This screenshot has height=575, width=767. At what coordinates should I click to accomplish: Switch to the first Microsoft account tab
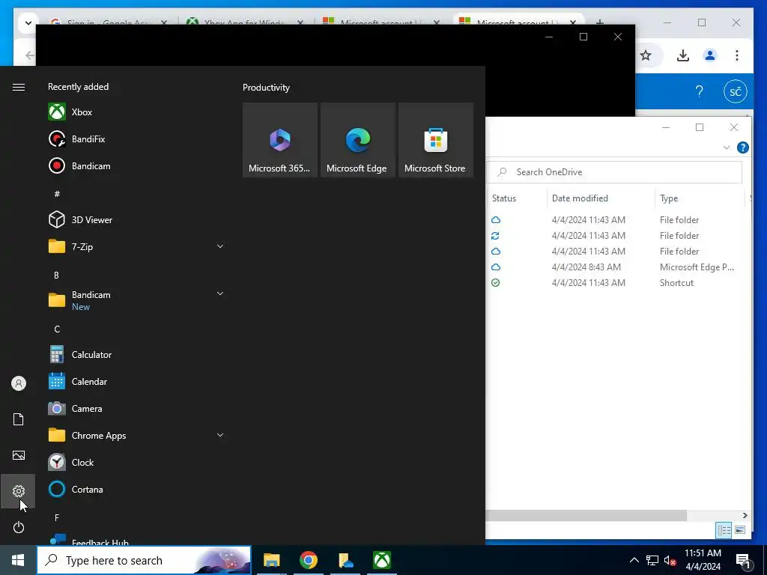click(381, 22)
